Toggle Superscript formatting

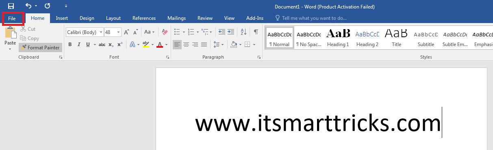click(x=120, y=44)
